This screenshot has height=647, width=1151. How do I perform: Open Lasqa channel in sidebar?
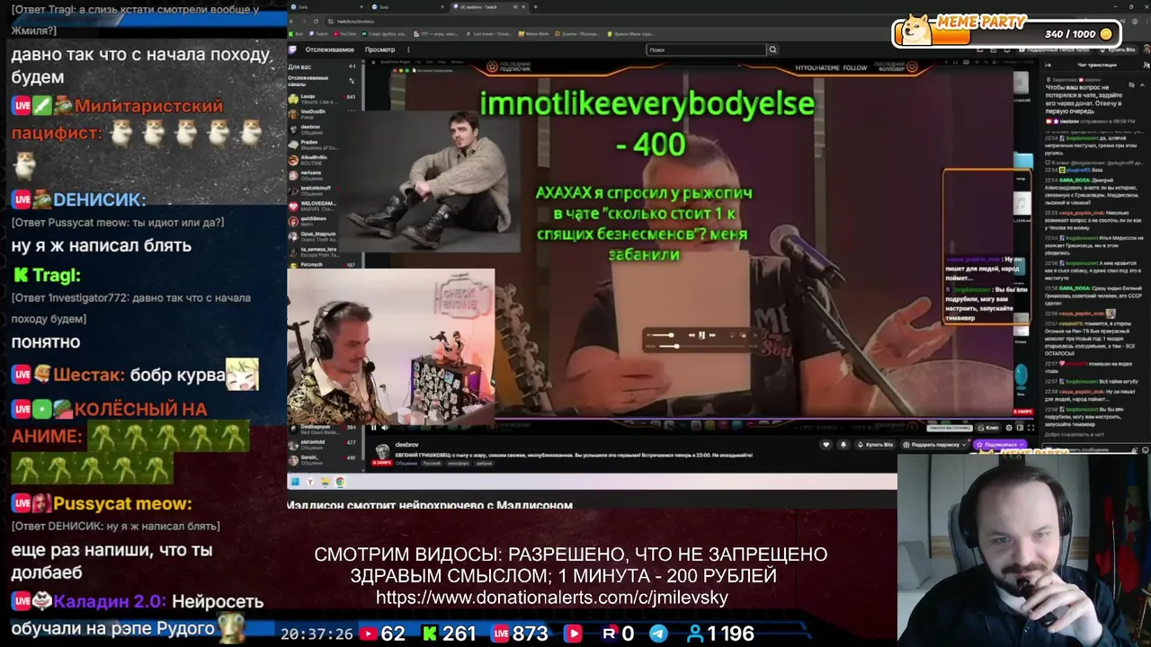(x=324, y=97)
